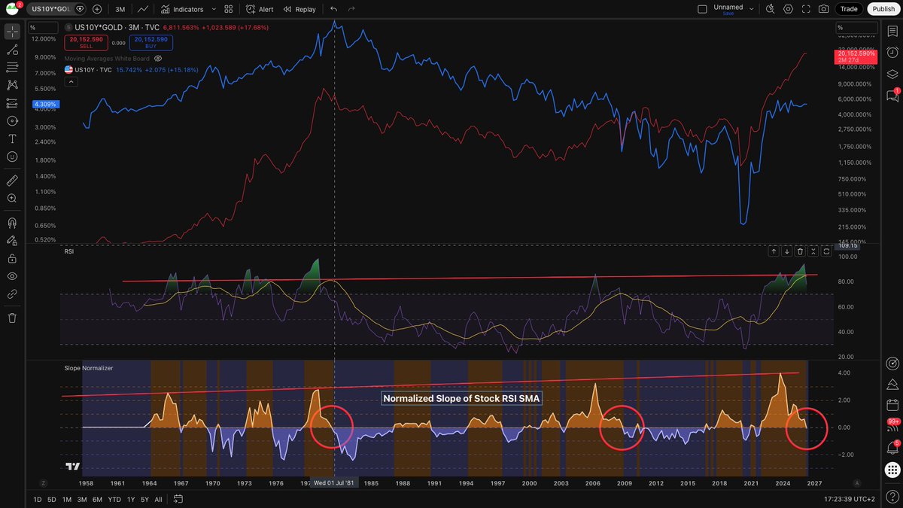Open the Fibonacci retracement tools
The image size is (903, 508).
(12, 68)
